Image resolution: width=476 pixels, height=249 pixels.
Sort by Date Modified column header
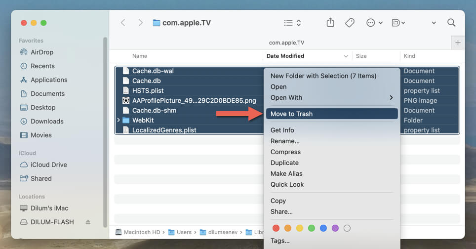point(285,56)
